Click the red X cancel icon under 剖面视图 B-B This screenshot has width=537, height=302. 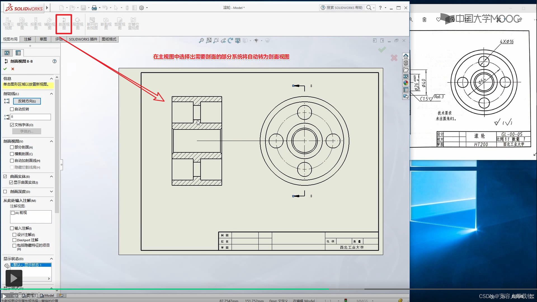pos(13,69)
